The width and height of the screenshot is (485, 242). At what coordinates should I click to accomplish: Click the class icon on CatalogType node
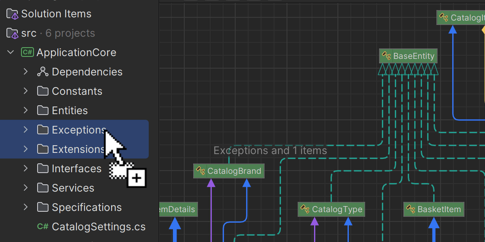click(x=305, y=209)
